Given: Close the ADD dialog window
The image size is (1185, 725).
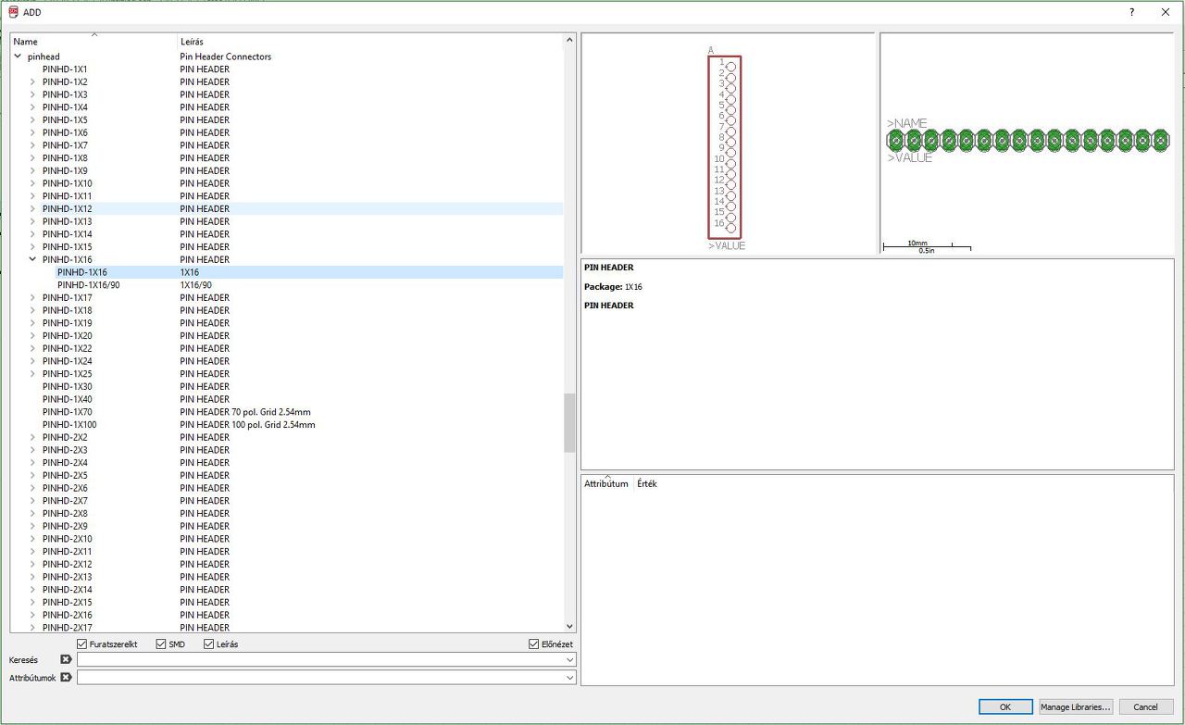Looking at the screenshot, I should (1165, 12).
